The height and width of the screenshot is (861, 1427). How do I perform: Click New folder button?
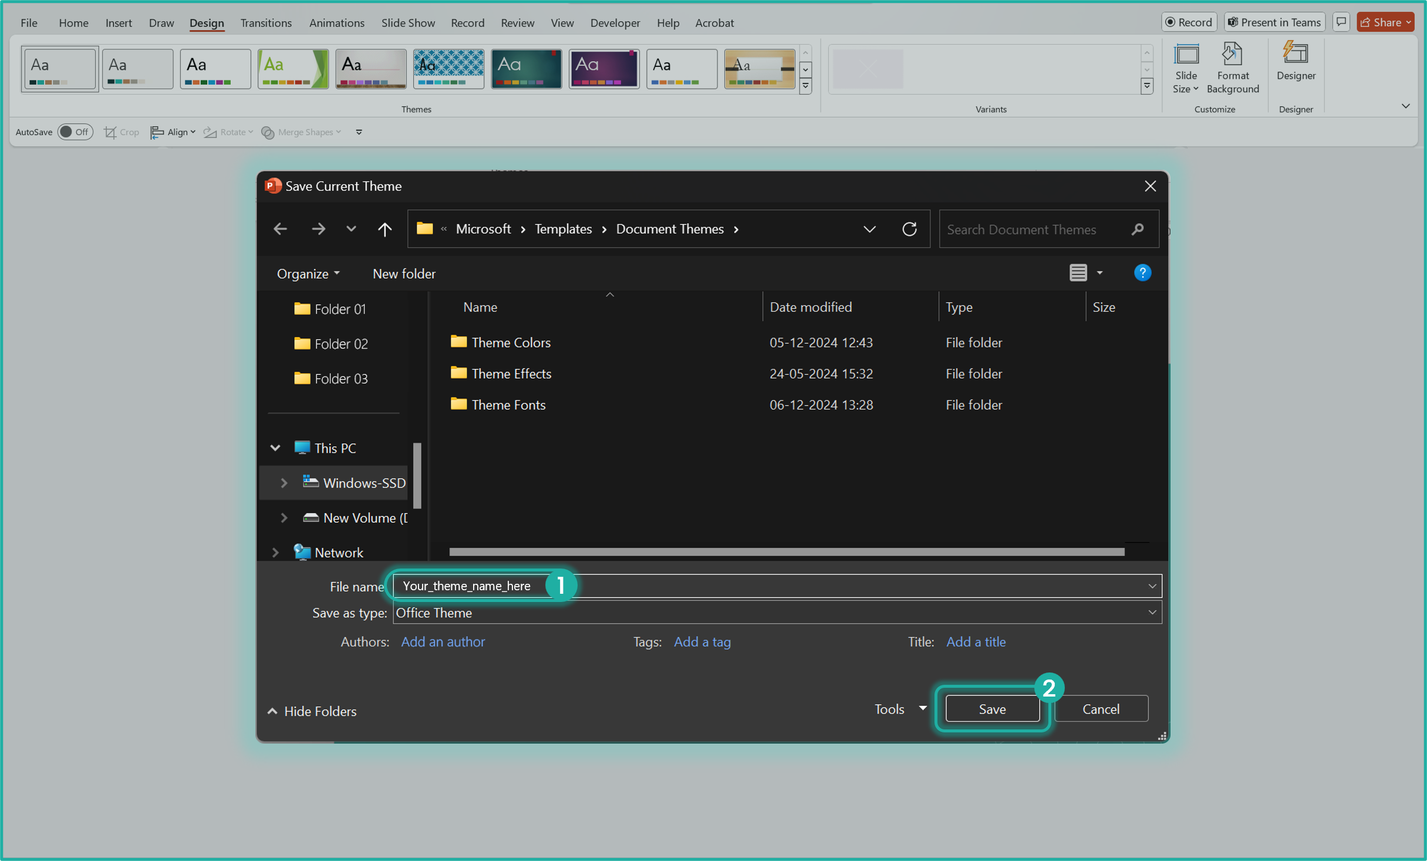tap(404, 274)
